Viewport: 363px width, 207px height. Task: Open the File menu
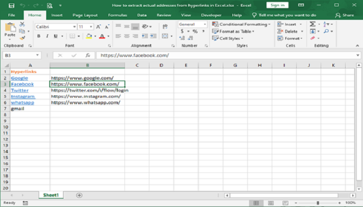click(11, 15)
